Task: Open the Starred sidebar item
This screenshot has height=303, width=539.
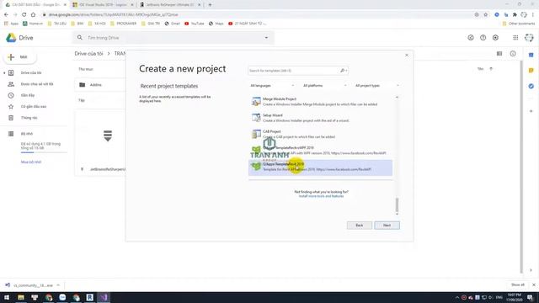Action: (34, 107)
